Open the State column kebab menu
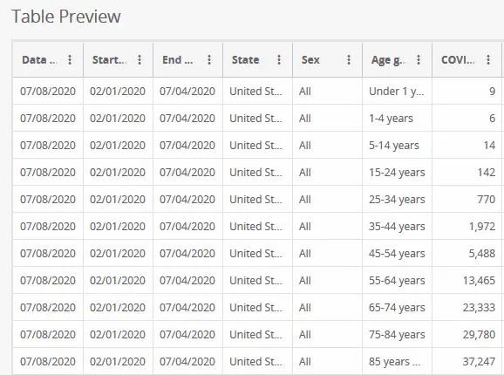 [x=279, y=60]
